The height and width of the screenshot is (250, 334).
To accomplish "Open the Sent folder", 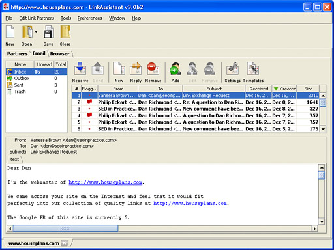I will (x=37, y=85).
